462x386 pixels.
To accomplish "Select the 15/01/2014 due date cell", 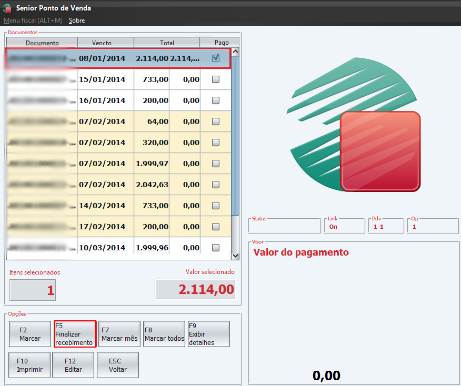I will pos(105,79).
